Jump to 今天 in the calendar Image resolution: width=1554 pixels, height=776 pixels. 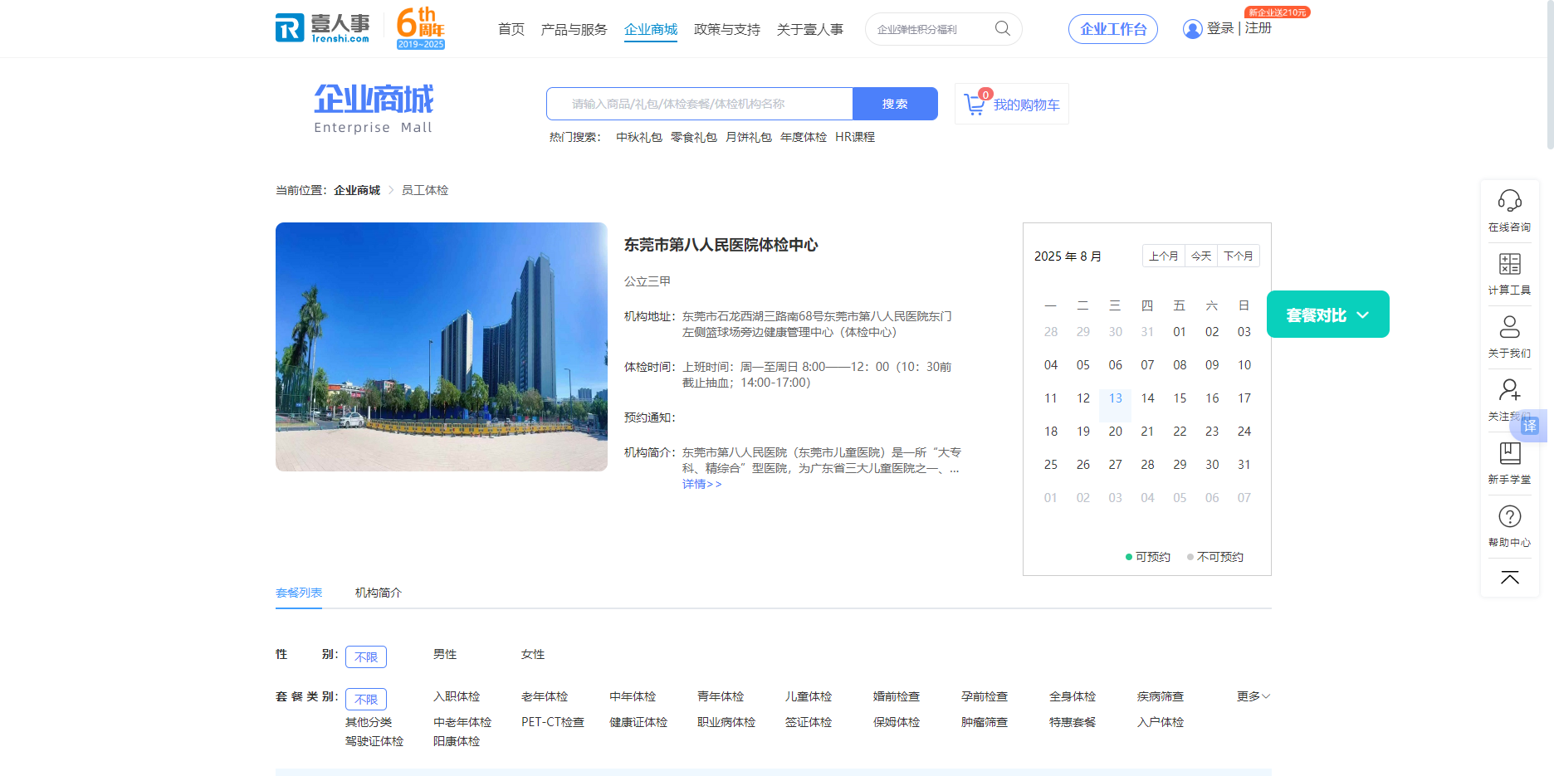[x=1201, y=256]
